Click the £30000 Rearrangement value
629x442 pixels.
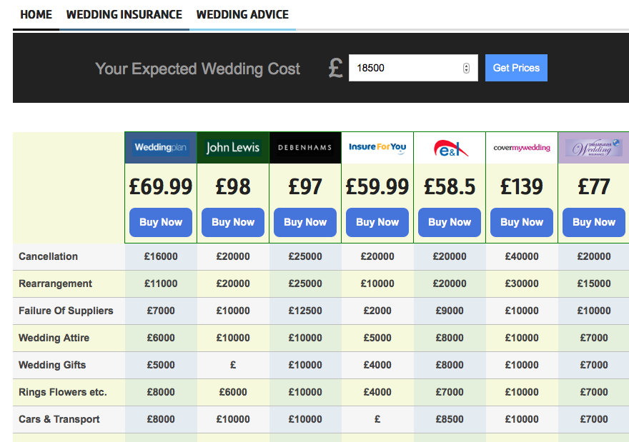[522, 283]
